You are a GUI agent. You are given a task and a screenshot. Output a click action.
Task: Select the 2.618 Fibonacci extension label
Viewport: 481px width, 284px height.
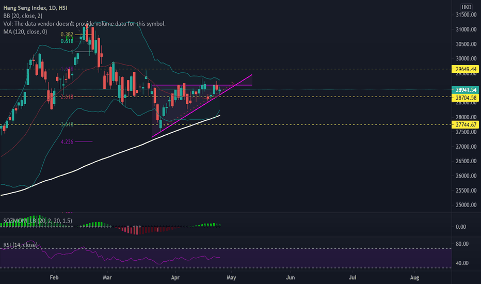67,97
